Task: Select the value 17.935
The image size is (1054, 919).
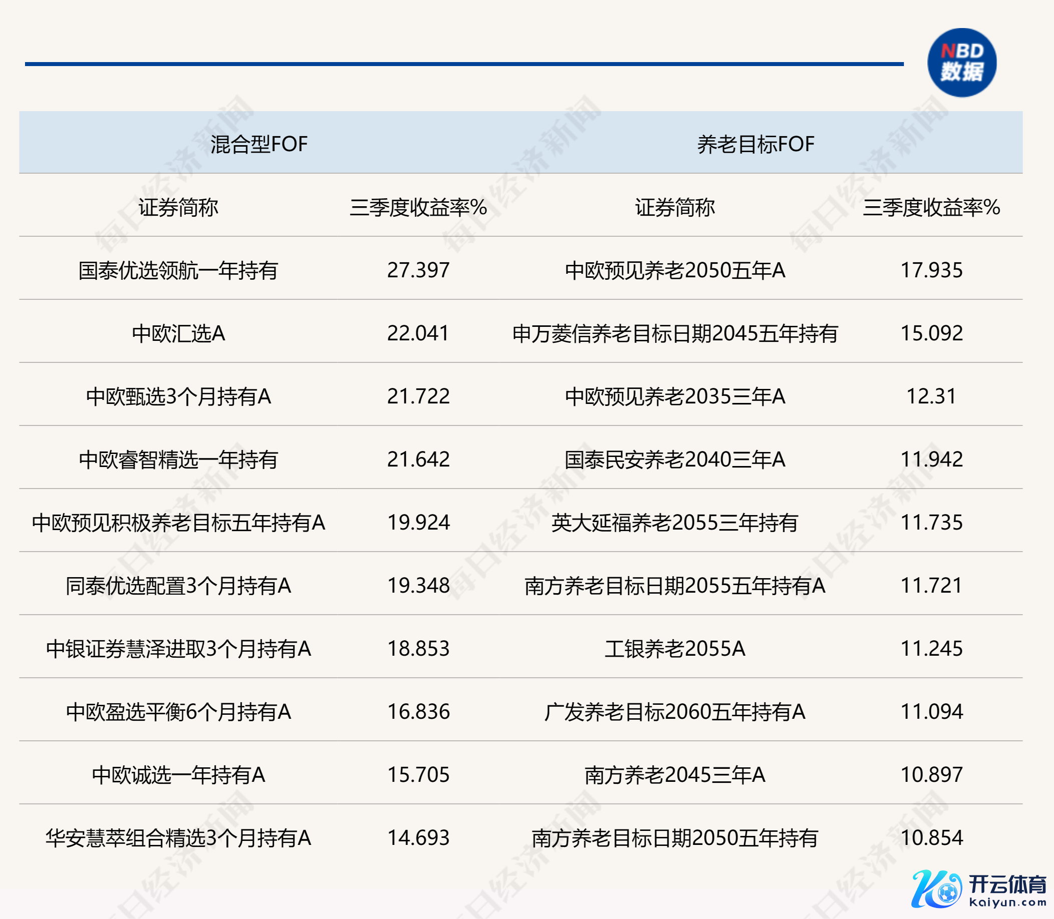Action: [931, 270]
